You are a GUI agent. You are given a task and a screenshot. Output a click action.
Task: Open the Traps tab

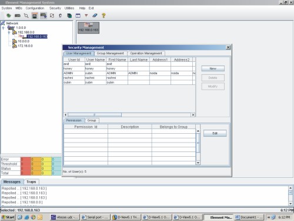point(31,182)
